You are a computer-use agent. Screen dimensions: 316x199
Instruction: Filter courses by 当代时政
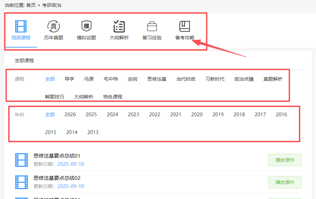point(186,79)
